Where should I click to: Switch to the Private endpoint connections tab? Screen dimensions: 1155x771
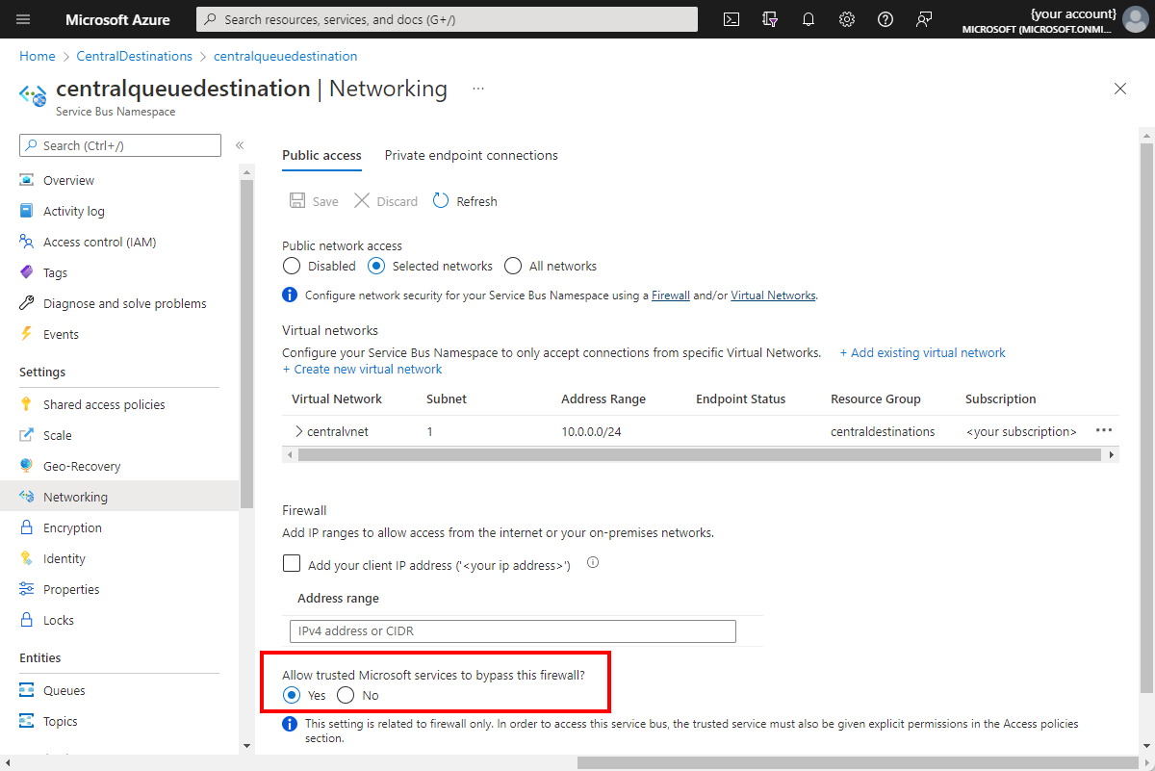tap(471, 155)
